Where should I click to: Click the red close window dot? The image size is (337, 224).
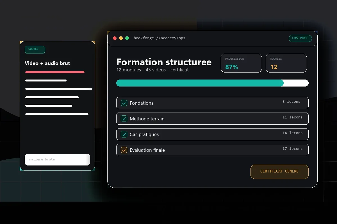click(115, 38)
